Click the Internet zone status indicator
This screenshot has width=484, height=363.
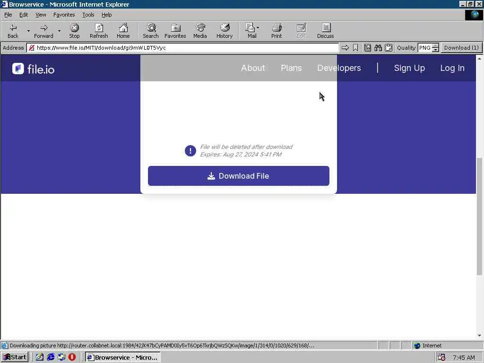[x=428, y=346]
